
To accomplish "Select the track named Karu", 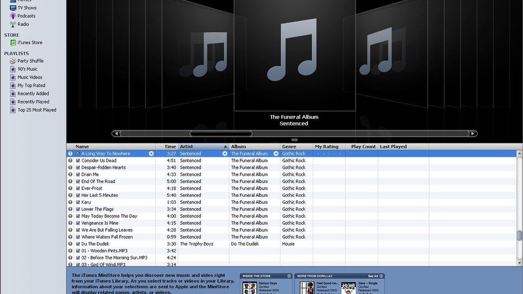I will (x=86, y=202).
